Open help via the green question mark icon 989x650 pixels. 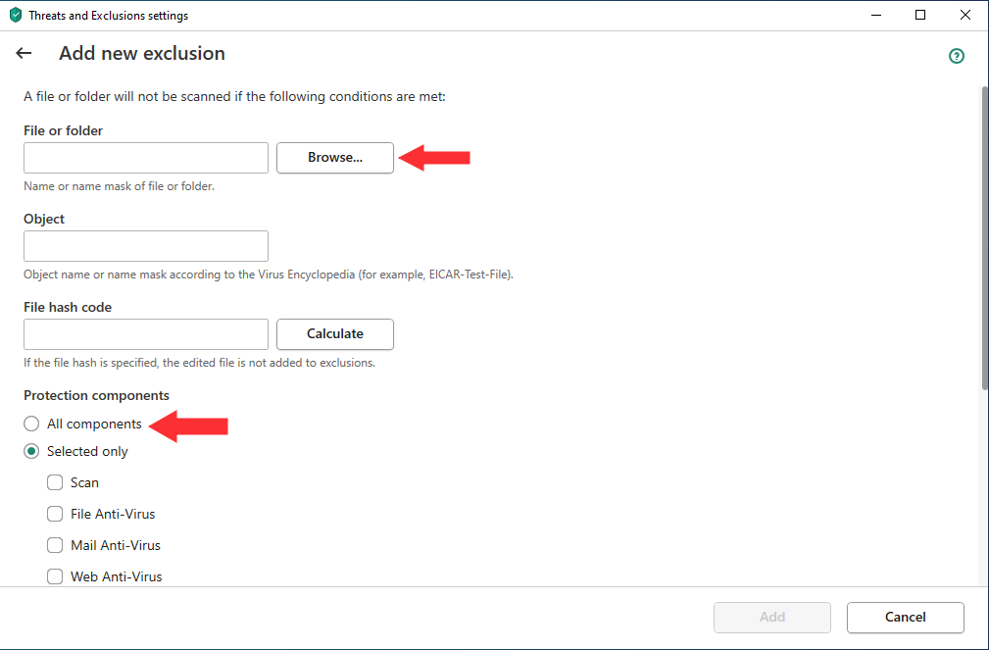coord(957,56)
